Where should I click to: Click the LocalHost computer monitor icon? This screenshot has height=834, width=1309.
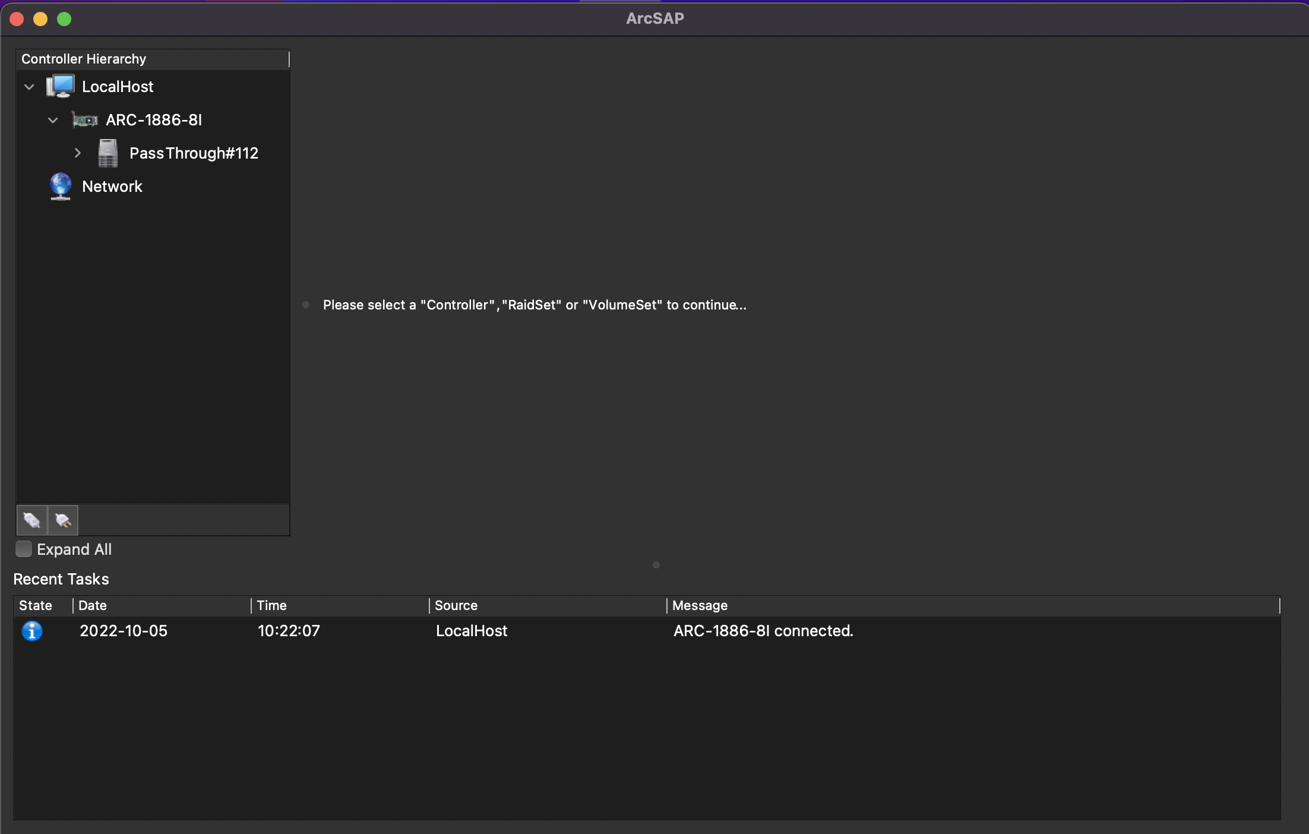61,86
